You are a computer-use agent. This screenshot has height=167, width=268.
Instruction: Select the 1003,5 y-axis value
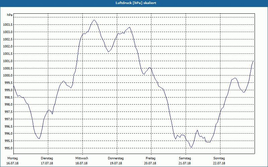[x=8, y=25]
